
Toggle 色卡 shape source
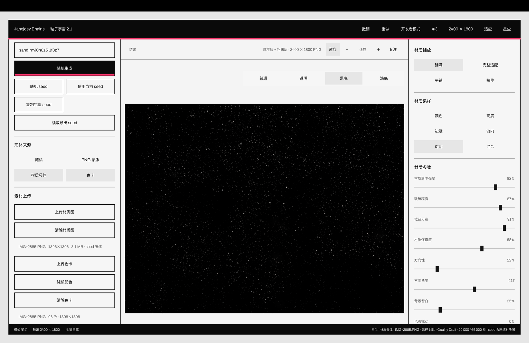[x=90, y=175]
